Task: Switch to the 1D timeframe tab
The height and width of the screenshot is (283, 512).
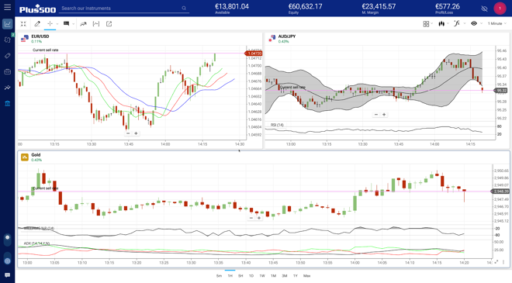Action: tap(251, 276)
